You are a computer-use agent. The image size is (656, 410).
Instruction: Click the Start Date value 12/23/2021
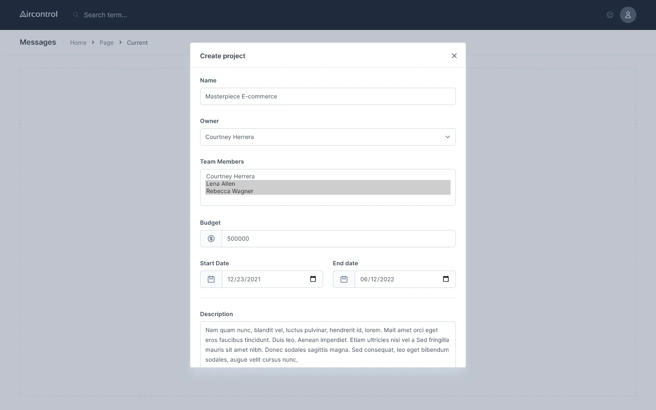pyautogui.click(x=244, y=279)
